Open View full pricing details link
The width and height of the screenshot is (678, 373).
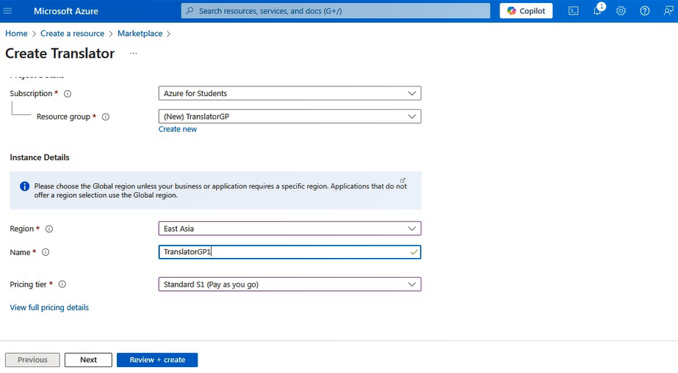49,308
